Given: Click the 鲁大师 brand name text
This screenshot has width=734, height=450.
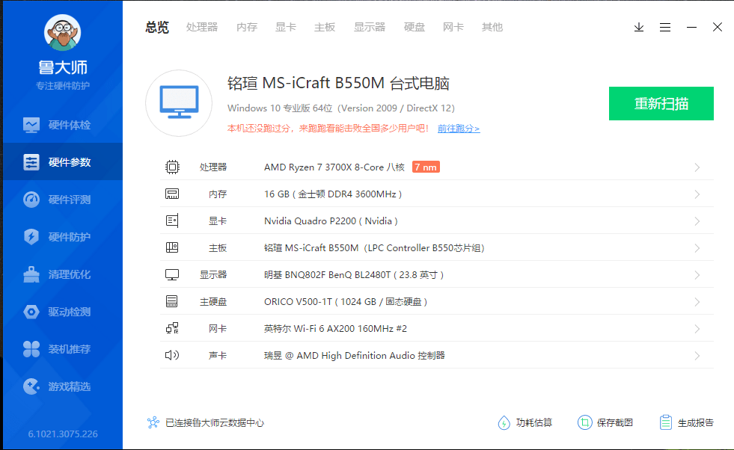Looking at the screenshot, I should 63,67.
